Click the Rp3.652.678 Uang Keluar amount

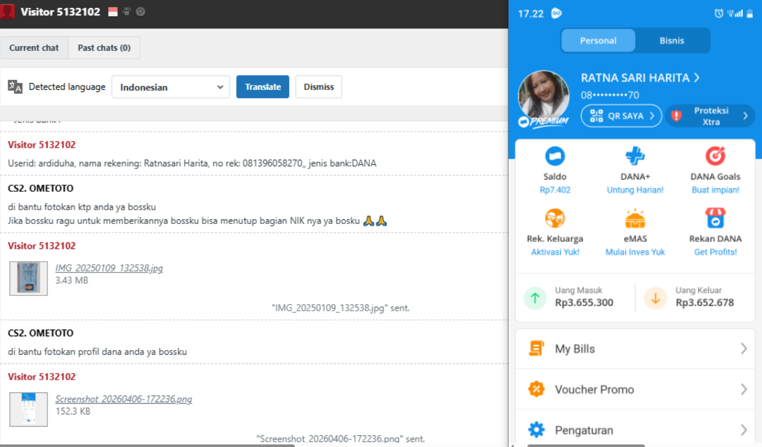705,303
